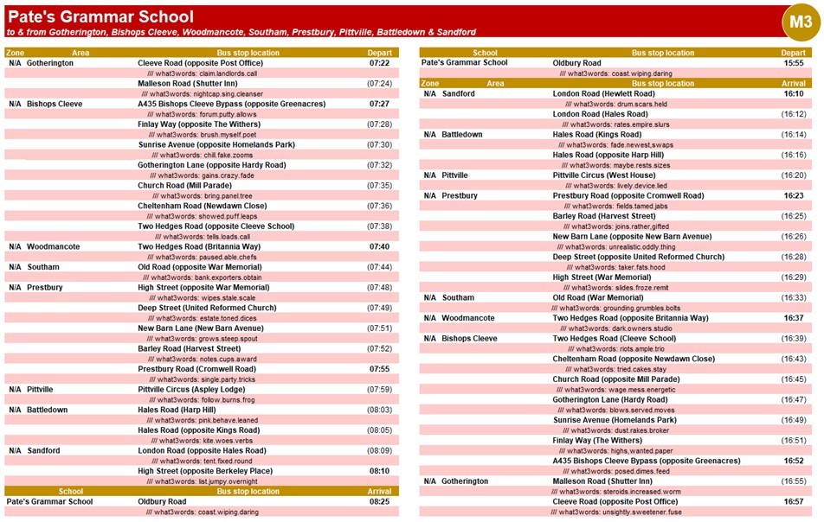Image resolution: width=824 pixels, height=522 pixels.
Task: Click what3words "grows.steep.spout"
Action: click(x=229, y=339)
